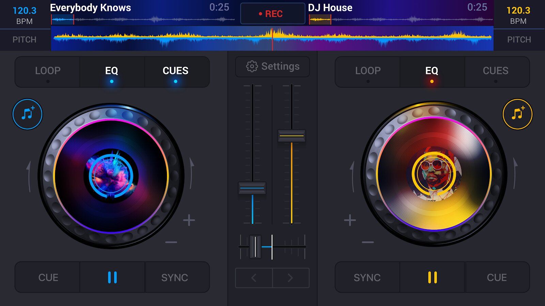Image resolution: width=545 pixels, height=306 pixels.
Task: Click the right deck volume fader handle
Action: pyautogui.click(x=292, y=136)
